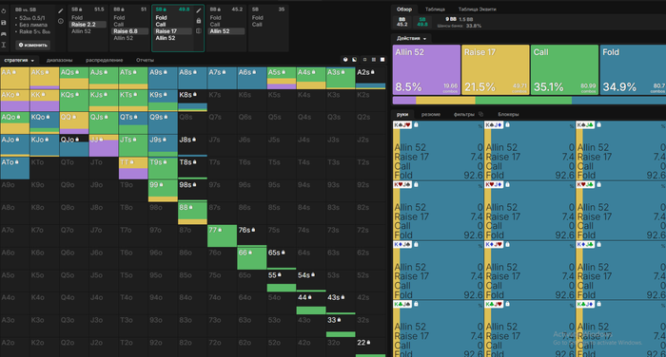Select the Обзор tab
The image size is (666, 357).
[404, 9]
